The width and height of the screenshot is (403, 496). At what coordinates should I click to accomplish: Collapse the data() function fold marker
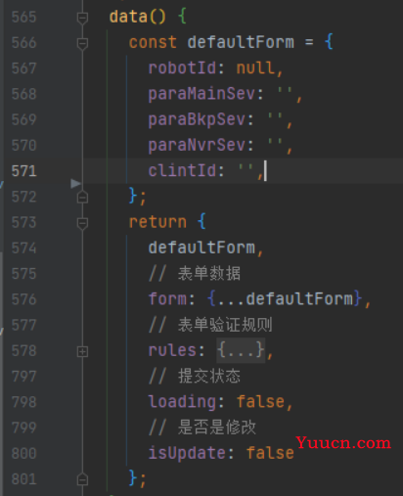(82, 18)
